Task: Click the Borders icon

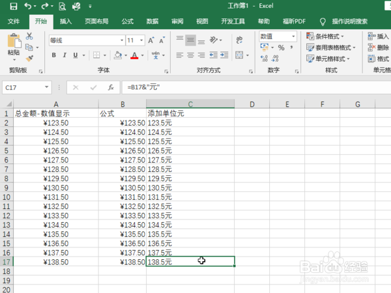Action: (x=96, y=55)
